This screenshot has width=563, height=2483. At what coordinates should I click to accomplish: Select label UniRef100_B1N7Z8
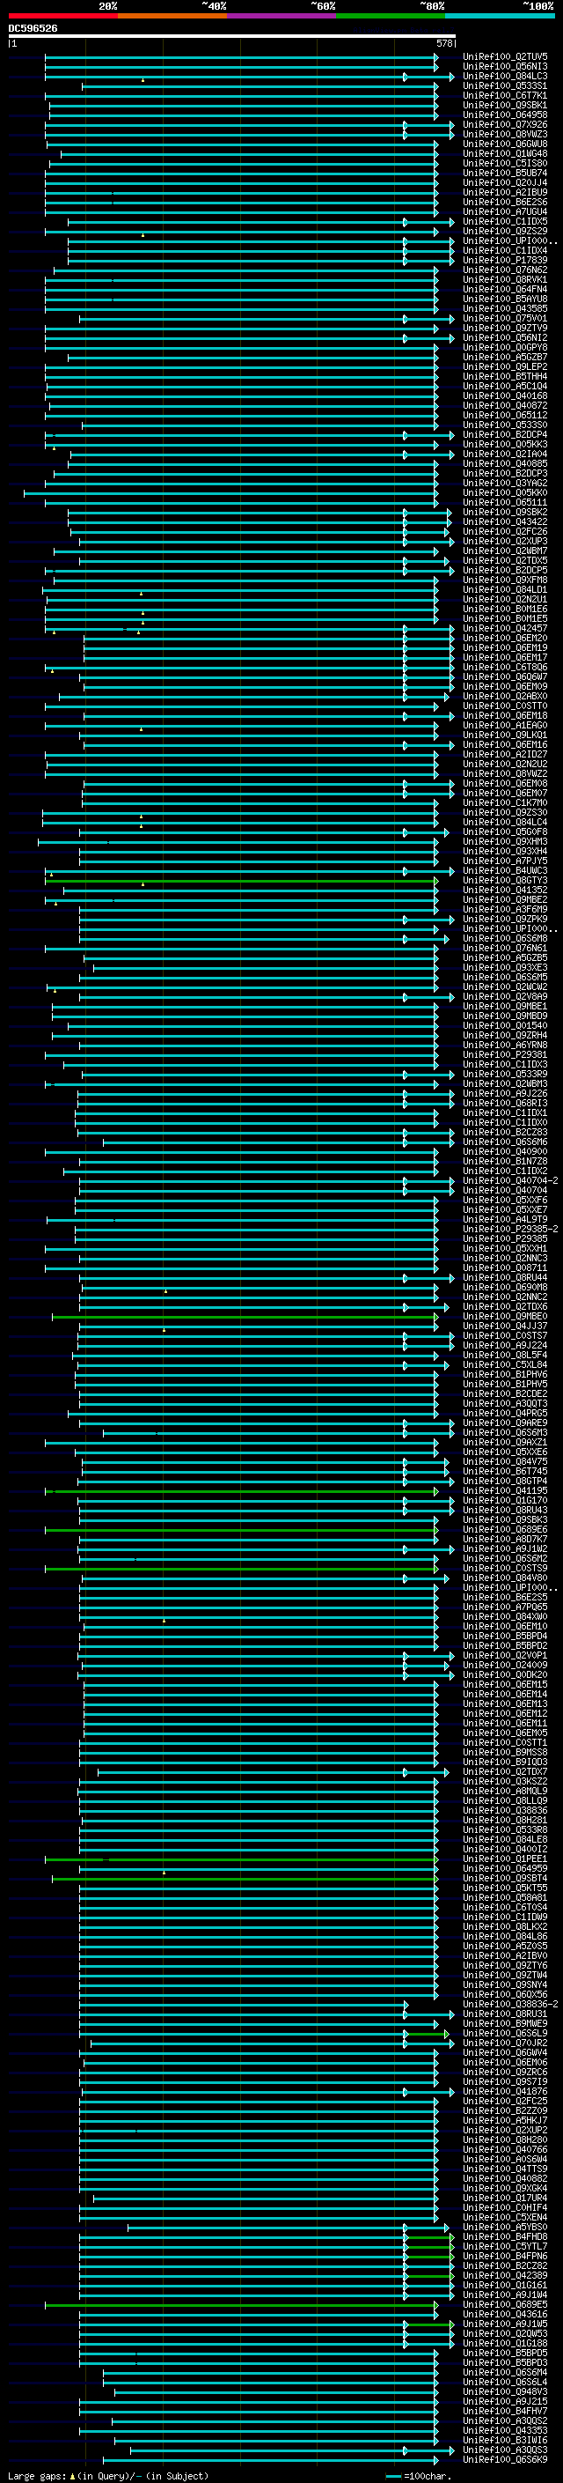pyautogui.click(x=505, y=1161)
